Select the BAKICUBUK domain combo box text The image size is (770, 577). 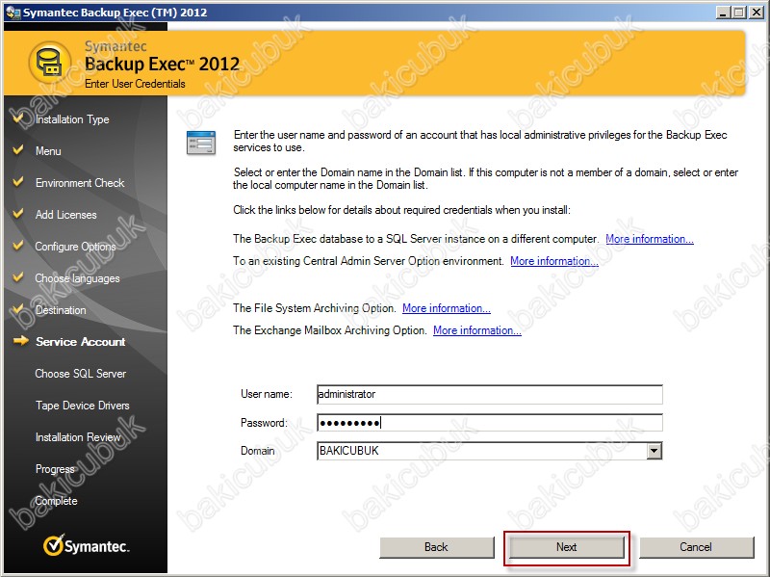482,451
